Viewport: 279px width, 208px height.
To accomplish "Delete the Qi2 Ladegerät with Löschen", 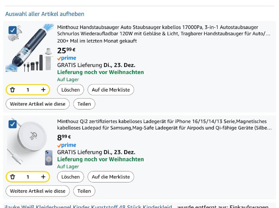I will tap(70, 177).
